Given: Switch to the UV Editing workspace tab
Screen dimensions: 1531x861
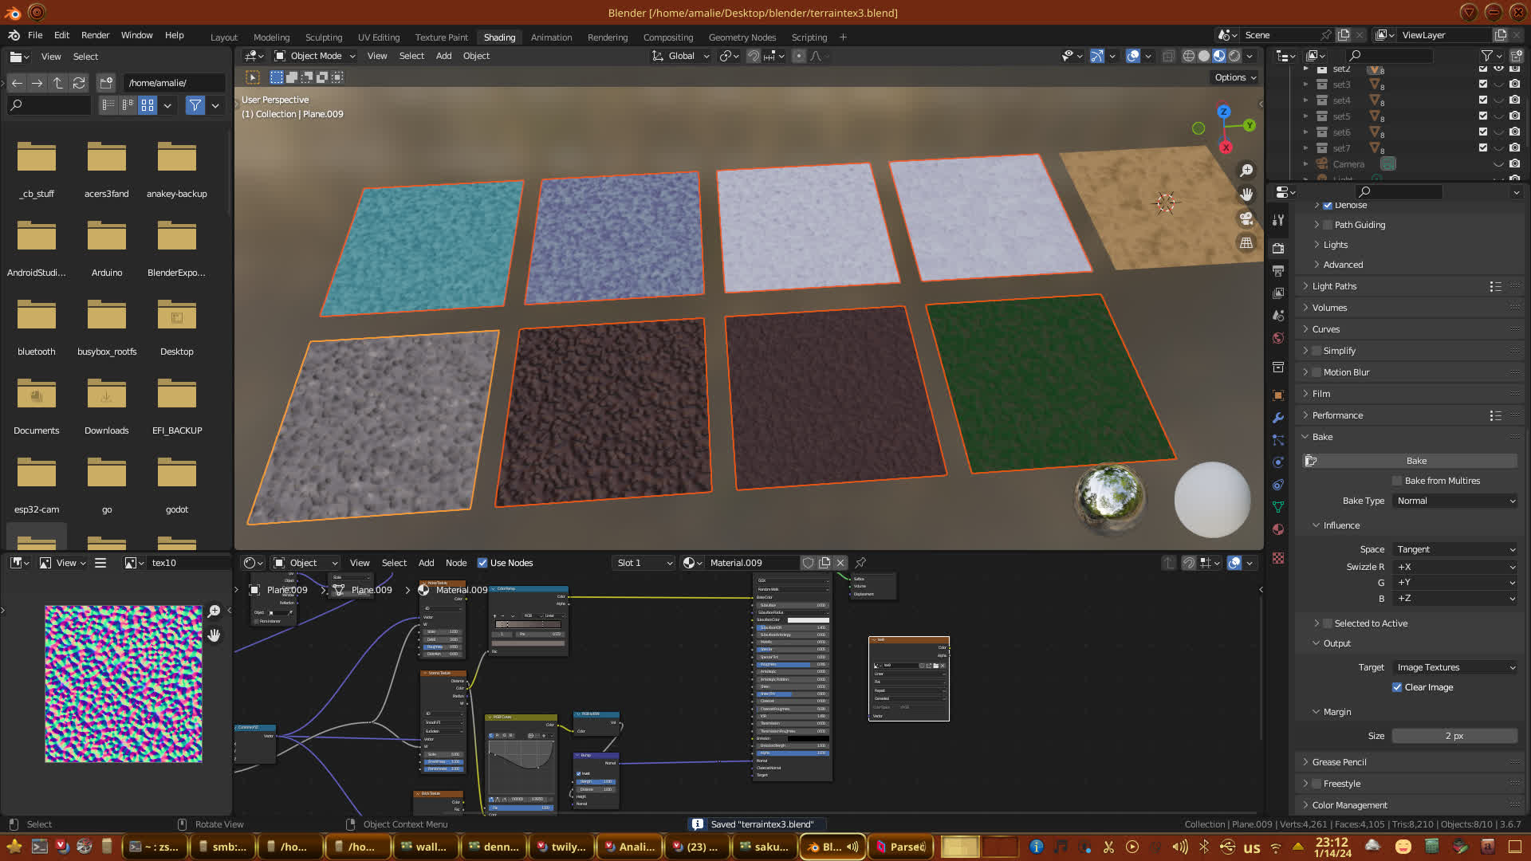Looking at the screenshot, I should (378, 37).
